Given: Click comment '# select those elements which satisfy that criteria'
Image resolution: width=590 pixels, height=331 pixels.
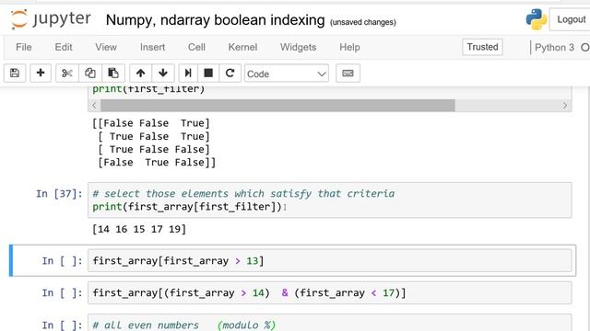Looking at the screenshot, I should 243,194.
